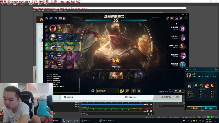Click the 狂野女猎手 enemy champion portrait
Screen dimensions: 219x123
[183, 46]
